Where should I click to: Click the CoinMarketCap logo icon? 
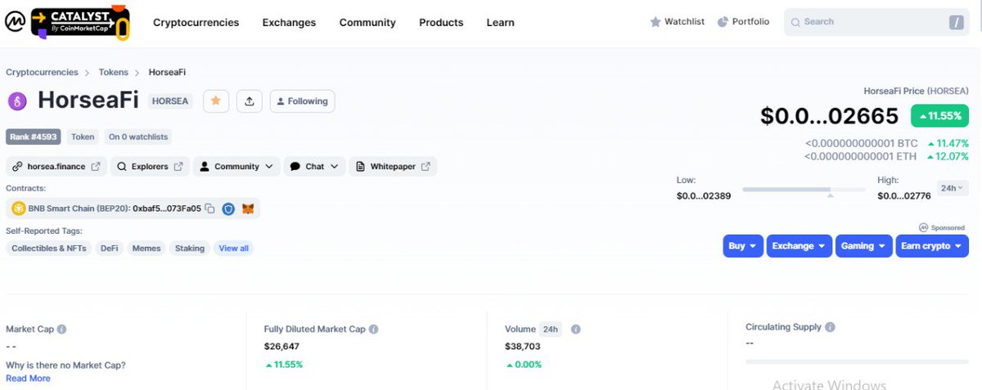pyautogui.click(x=14, y=23)
